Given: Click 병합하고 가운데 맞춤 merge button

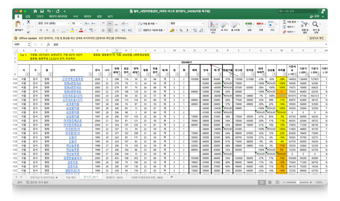Looking at the screenshot, I should click(152, 30).
